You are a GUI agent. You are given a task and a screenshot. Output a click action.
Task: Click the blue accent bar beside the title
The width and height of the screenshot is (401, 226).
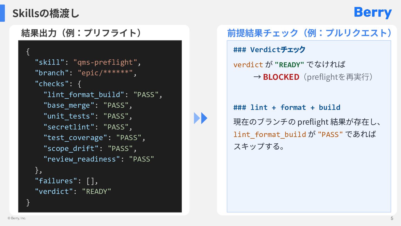tap(3, 13)
